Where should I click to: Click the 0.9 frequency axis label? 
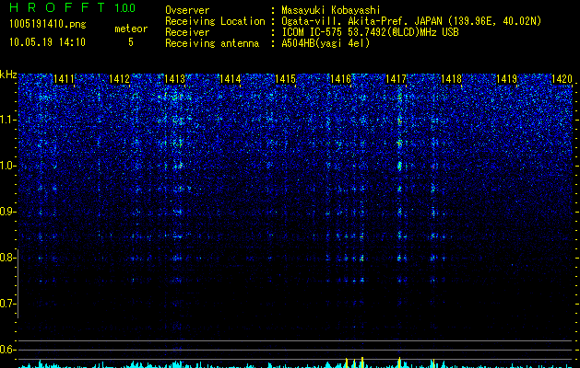(x=7, y=212)
